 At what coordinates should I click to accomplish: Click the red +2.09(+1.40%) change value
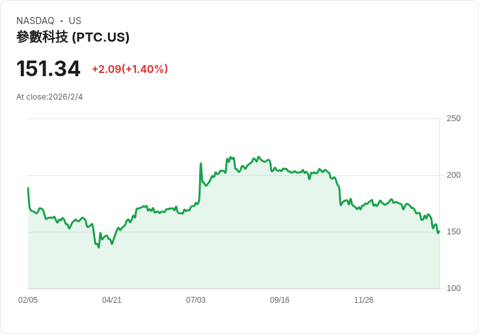pyautogui.click(x=130, y=69)
